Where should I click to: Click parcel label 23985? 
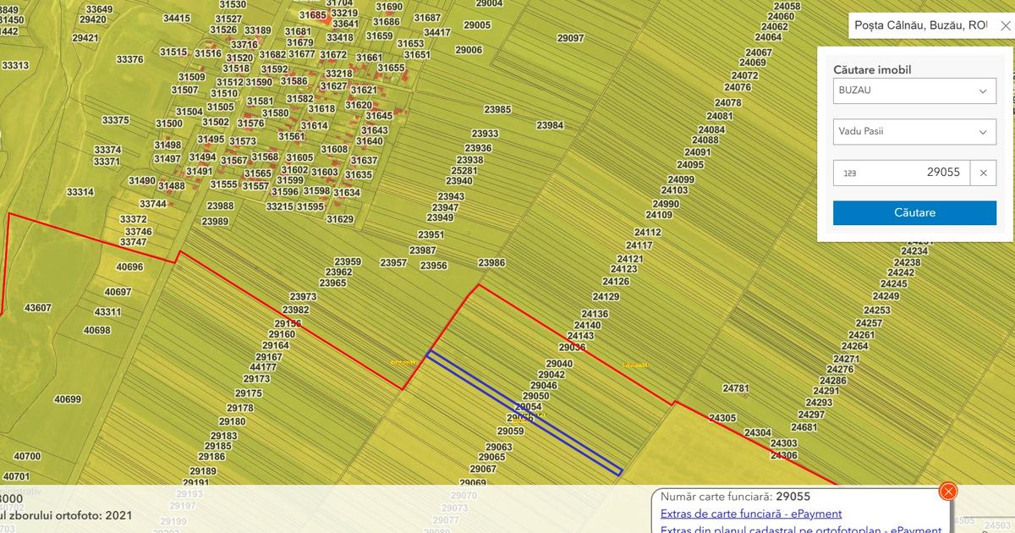click(497, 110)
